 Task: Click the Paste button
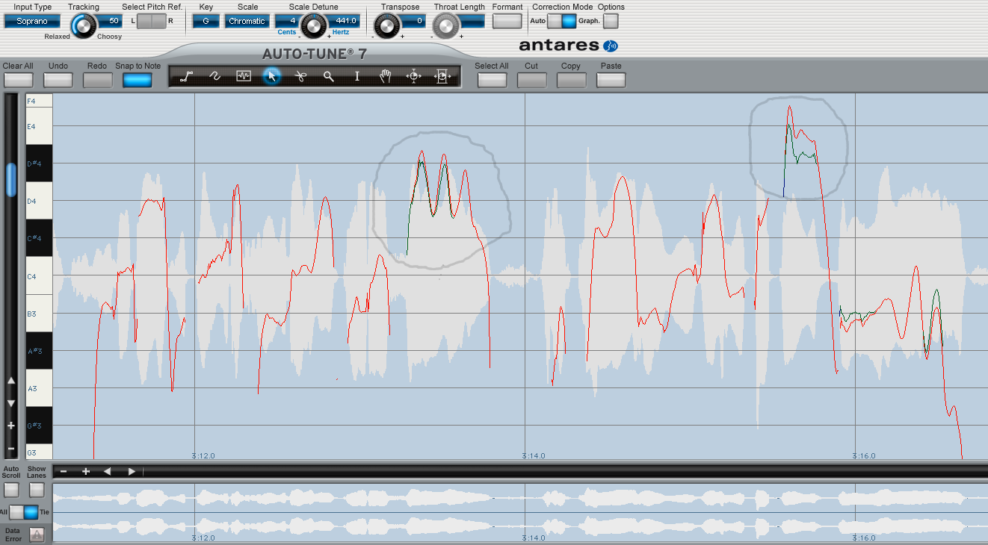pyautogui.click(x=611, y=80)
